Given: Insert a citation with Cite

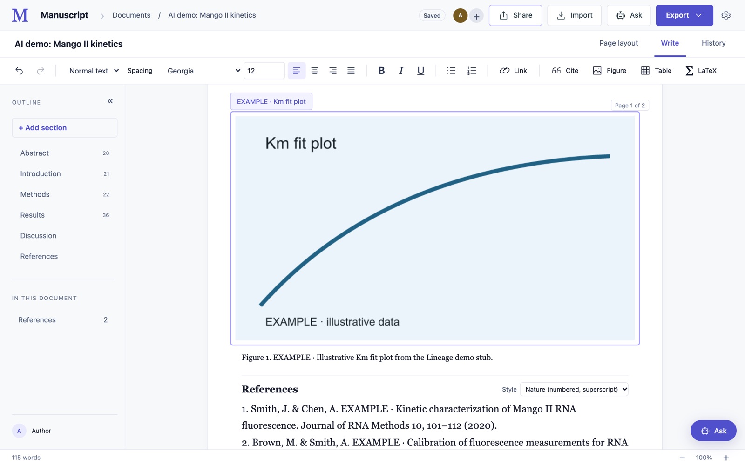Looking at the screenshot, I should coord(565,71).
